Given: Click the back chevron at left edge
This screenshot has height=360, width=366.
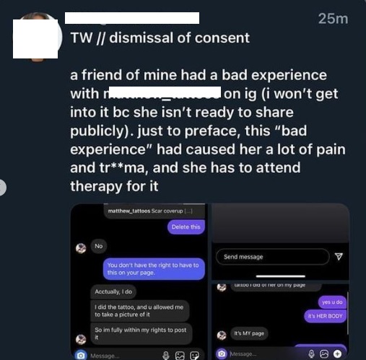Looking at the screenshot, I should [2, 188].
